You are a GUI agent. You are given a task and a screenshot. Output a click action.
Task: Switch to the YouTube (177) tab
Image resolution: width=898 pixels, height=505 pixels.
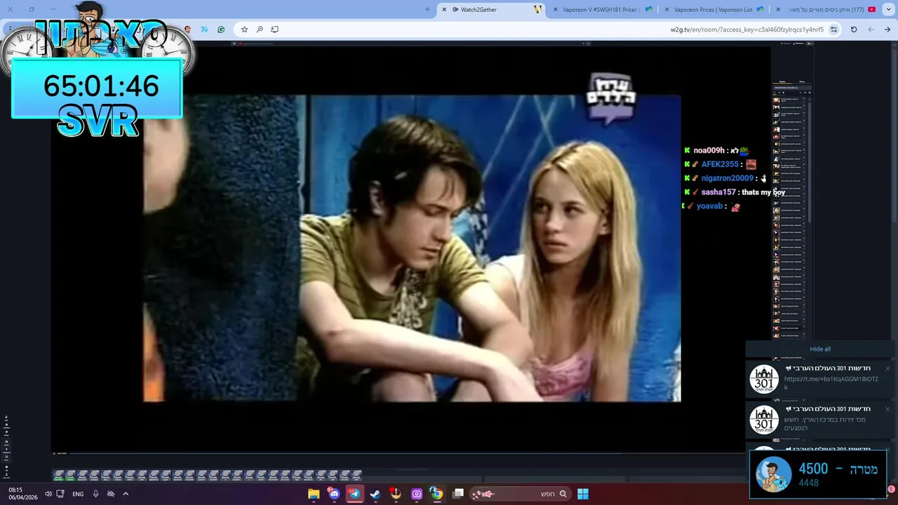(826, 10)
